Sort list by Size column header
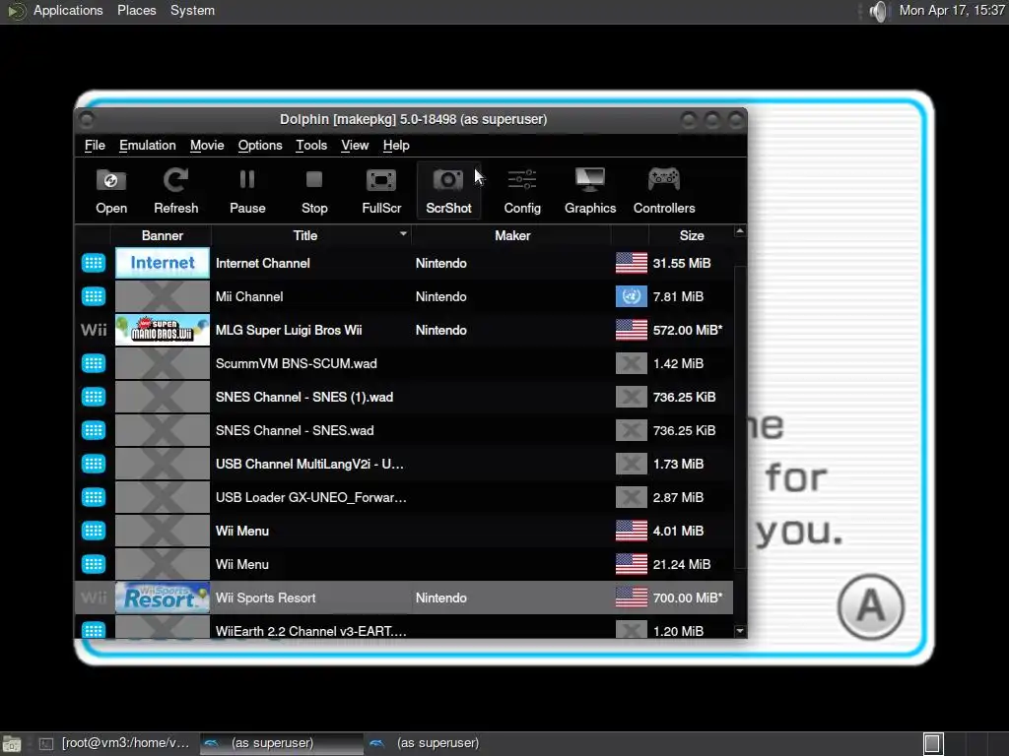 point(692,235)
